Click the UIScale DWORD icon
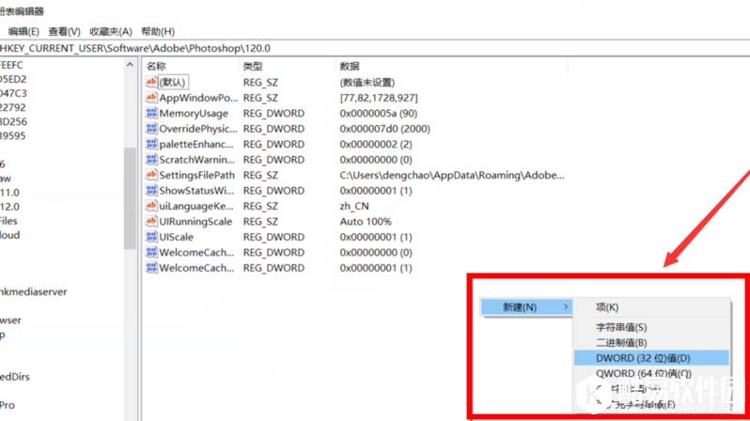The height and width of the screenshot is (421, 750). [151, 237]
